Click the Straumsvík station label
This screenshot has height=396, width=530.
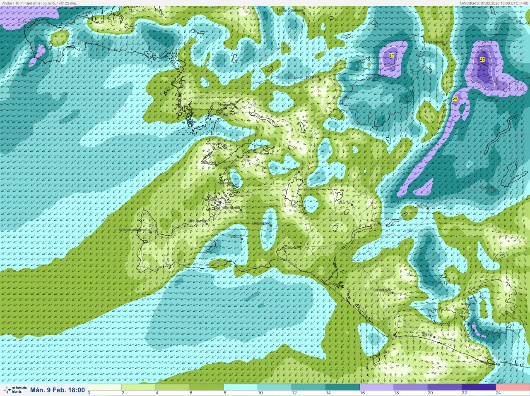[x=197, y=221]
